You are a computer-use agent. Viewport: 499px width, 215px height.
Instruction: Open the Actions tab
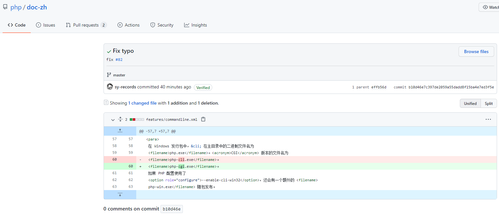coord(128,25)
